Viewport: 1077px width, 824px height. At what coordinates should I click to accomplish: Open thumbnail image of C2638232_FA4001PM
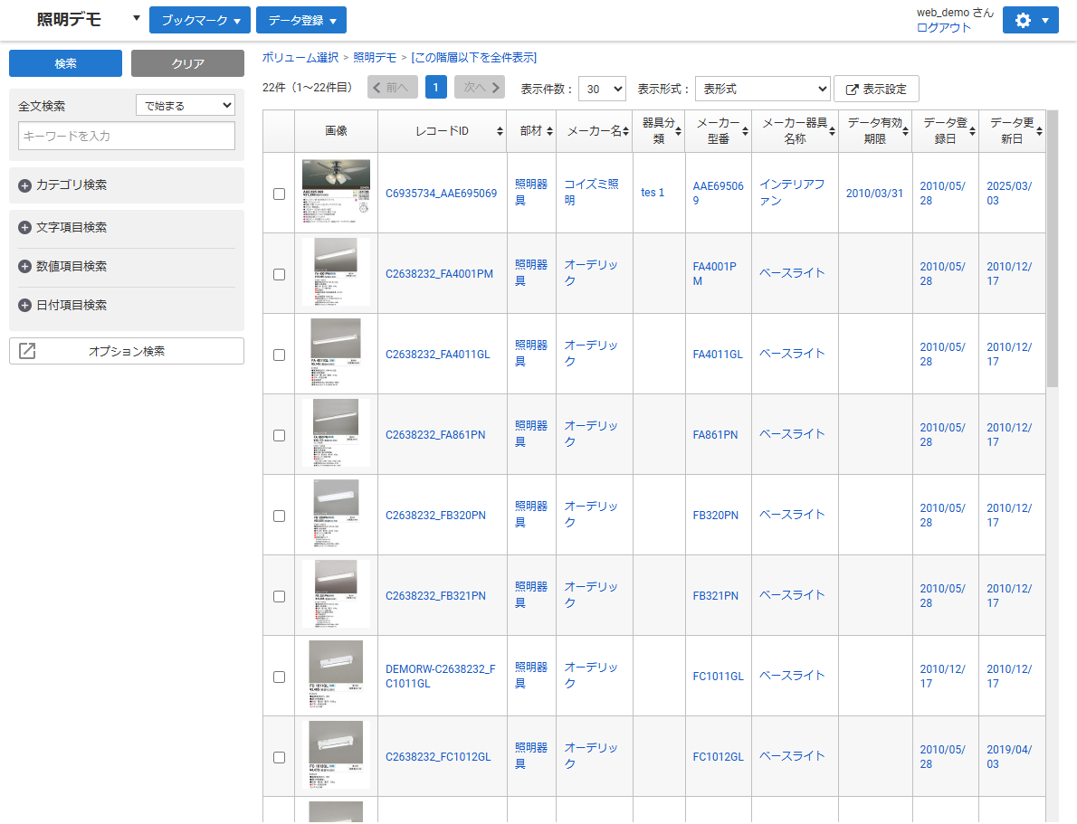336,272
